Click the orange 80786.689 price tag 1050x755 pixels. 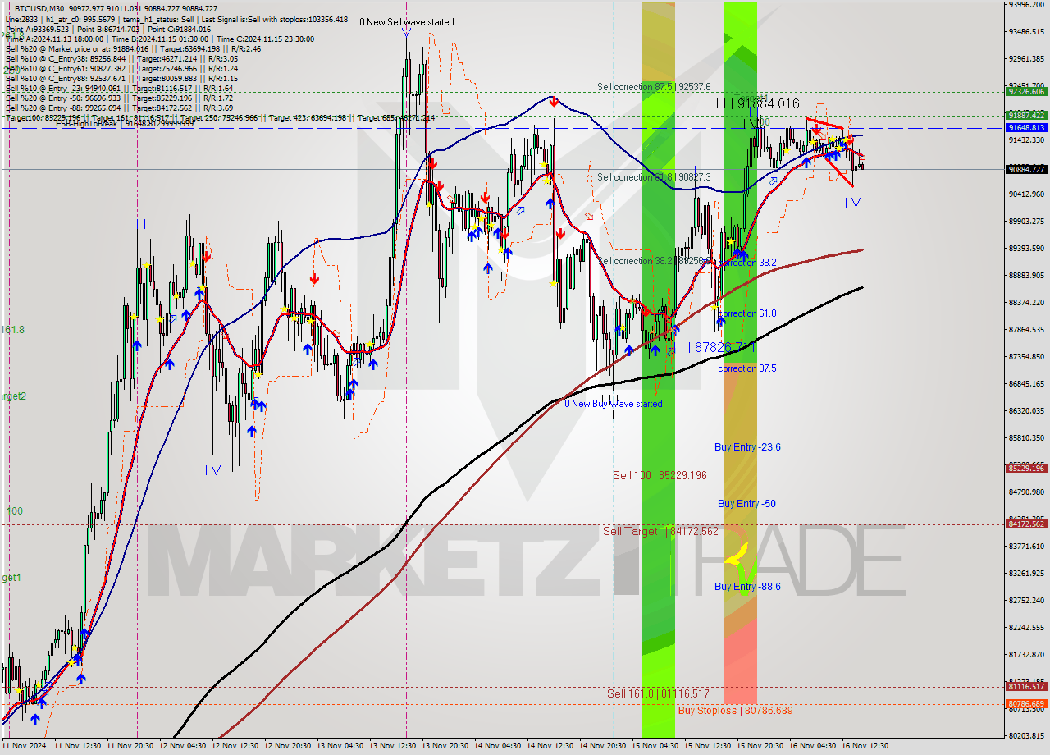(1026, 704)
